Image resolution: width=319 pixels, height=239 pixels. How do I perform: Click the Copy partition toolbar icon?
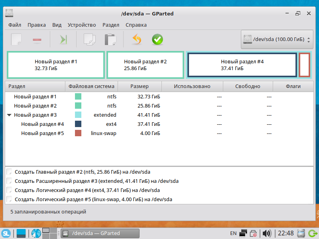89,39
